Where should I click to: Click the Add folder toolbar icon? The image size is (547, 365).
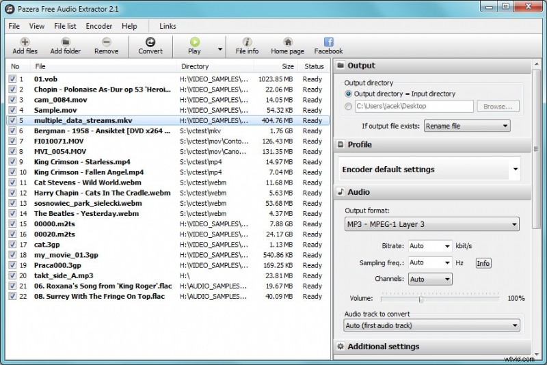(x=65, y=42)
